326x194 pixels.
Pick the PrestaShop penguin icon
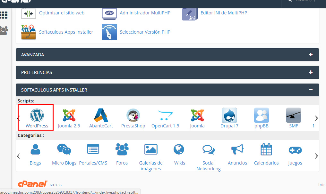click(x=133, y=115)
